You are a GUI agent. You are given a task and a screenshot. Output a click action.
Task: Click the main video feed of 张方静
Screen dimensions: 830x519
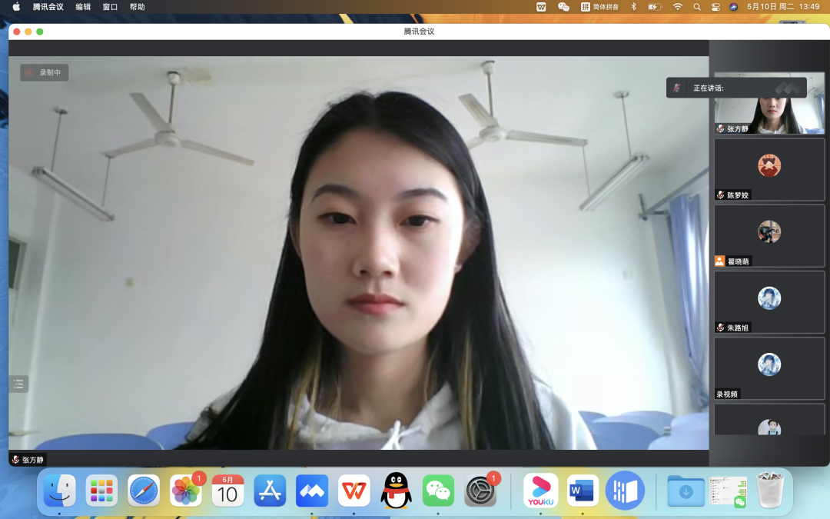click(358, 253)
